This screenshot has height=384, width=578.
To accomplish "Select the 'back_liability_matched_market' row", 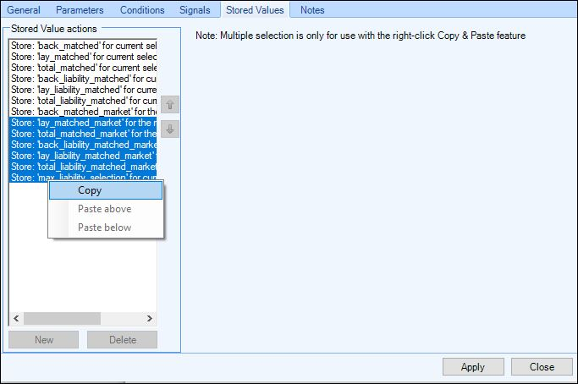I will (83, 145).
